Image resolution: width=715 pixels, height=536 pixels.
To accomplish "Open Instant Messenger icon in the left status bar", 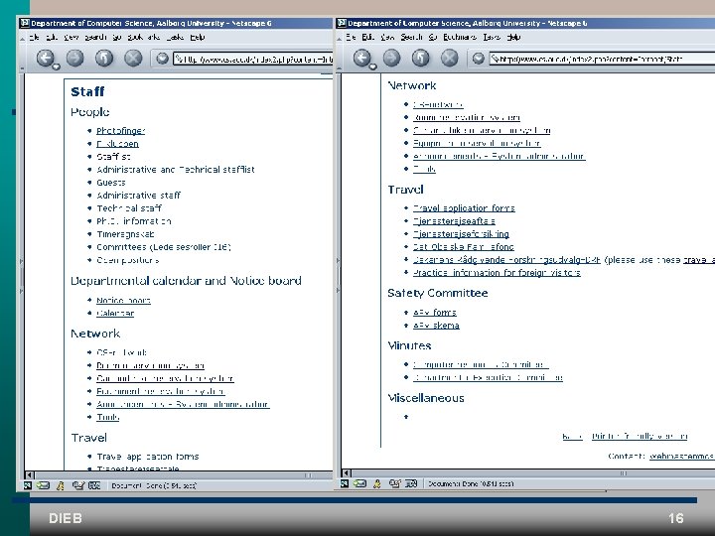I will pos(61,485).
